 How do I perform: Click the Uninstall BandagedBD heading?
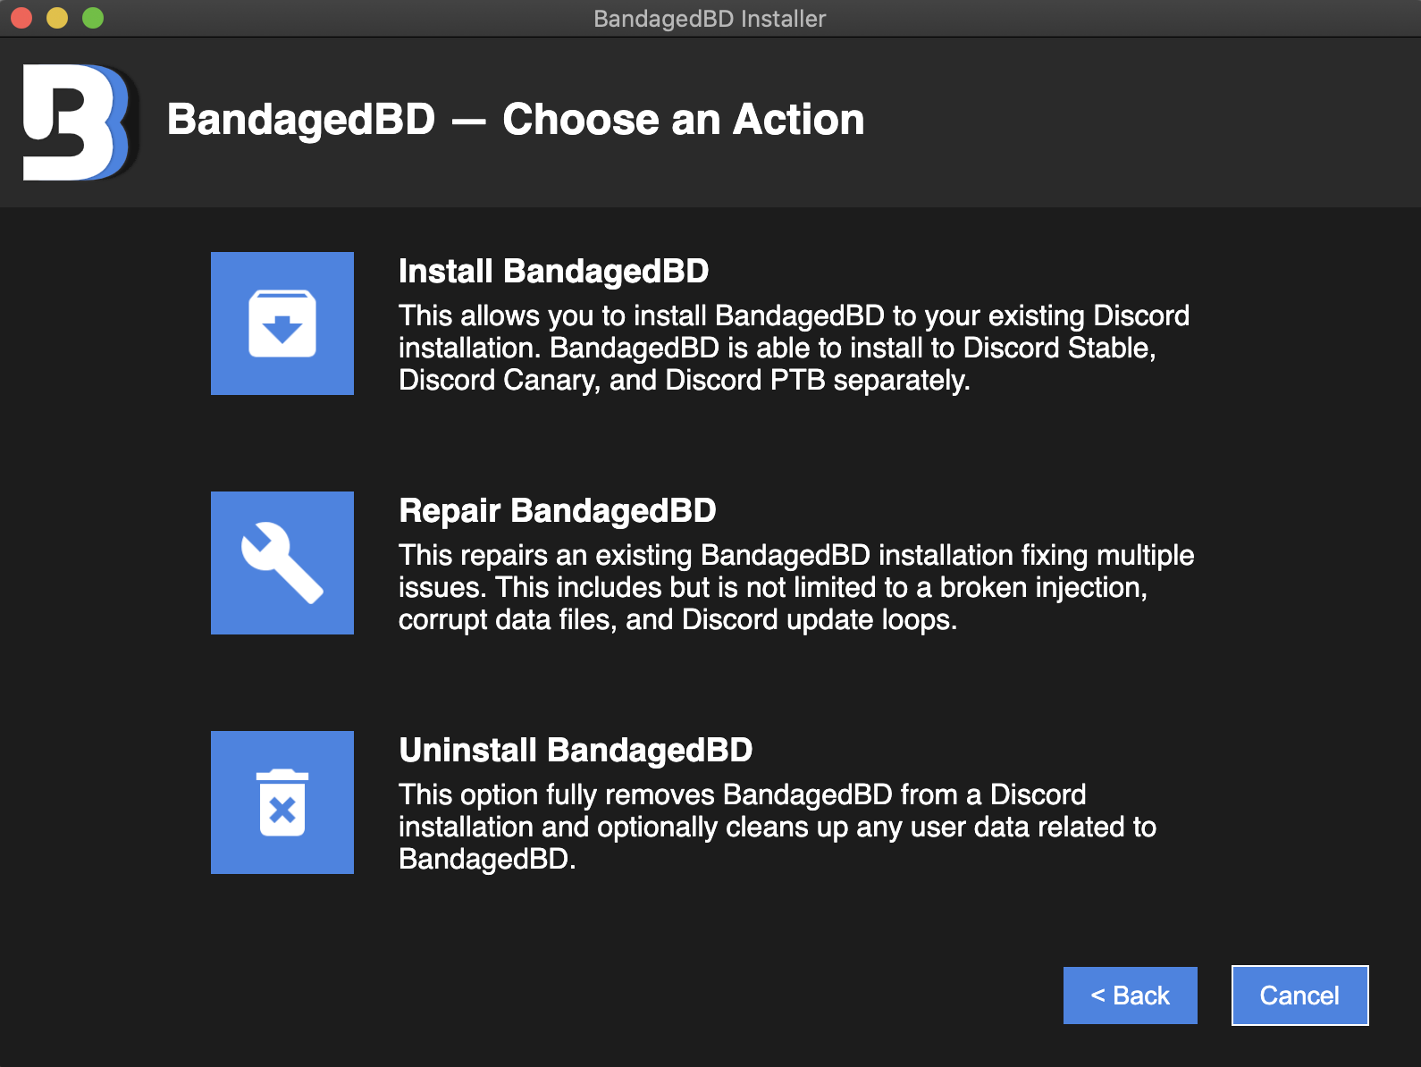576,751
